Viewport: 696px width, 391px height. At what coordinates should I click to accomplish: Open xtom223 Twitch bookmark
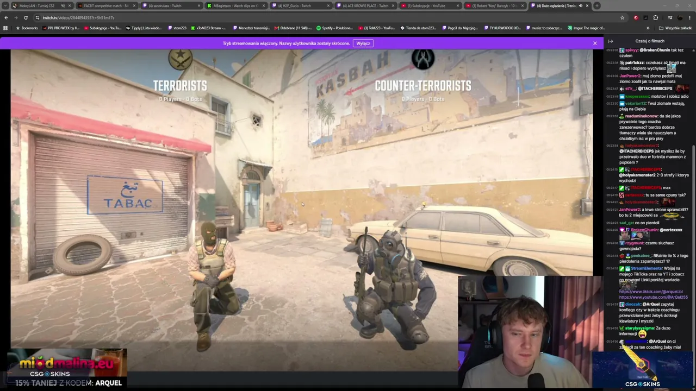coord(177,28)
